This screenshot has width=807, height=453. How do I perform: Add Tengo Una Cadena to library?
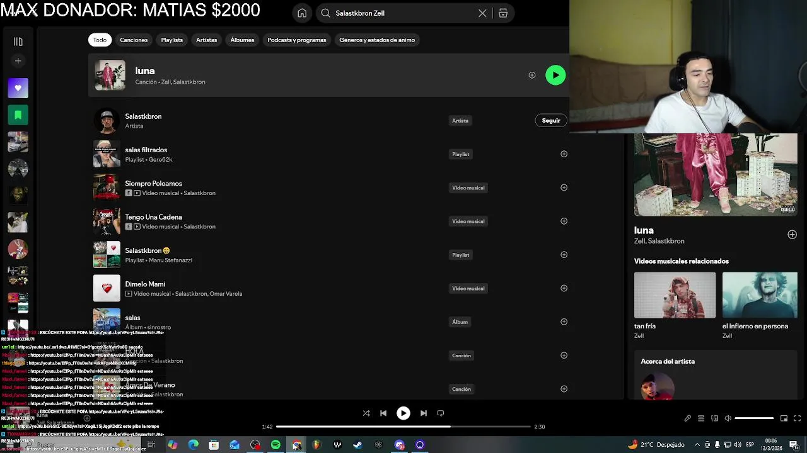564,221
